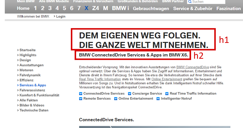Image resolution: width=243 pixels, height=128 pixels.
Task: Select Fahrerassistenz in the sidebar
Action: point(32,90)
